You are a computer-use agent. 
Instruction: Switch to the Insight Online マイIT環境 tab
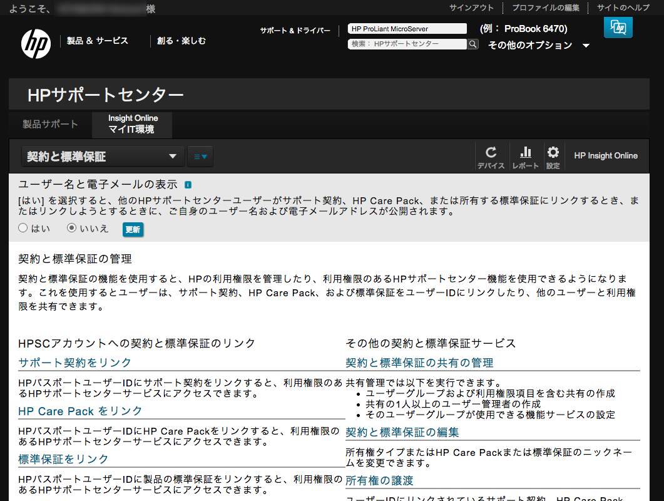[132, 124]
